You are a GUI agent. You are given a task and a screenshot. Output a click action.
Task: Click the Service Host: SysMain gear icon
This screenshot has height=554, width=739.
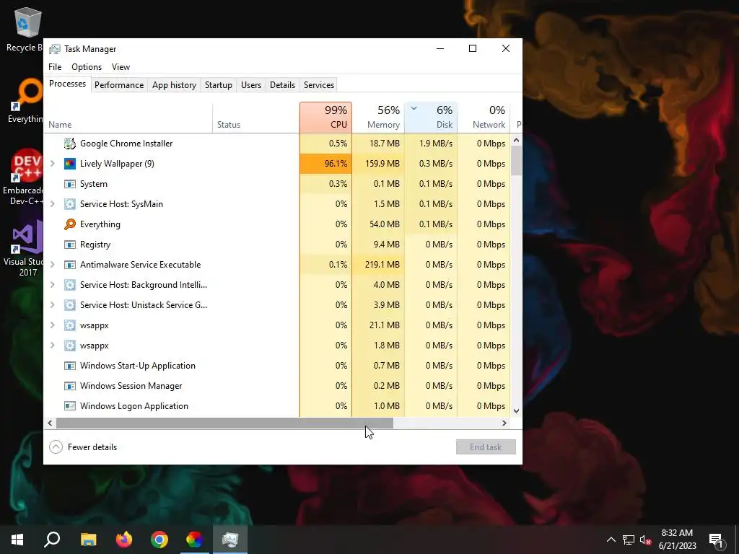click(x=70, y=204)
